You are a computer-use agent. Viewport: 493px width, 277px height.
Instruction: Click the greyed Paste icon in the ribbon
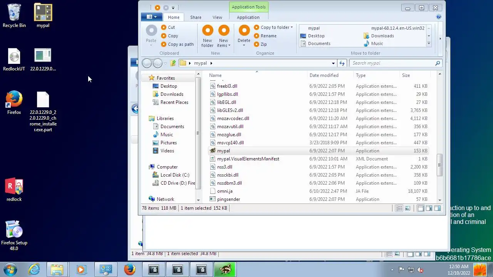pyautogui.click(x=151, y=30)
